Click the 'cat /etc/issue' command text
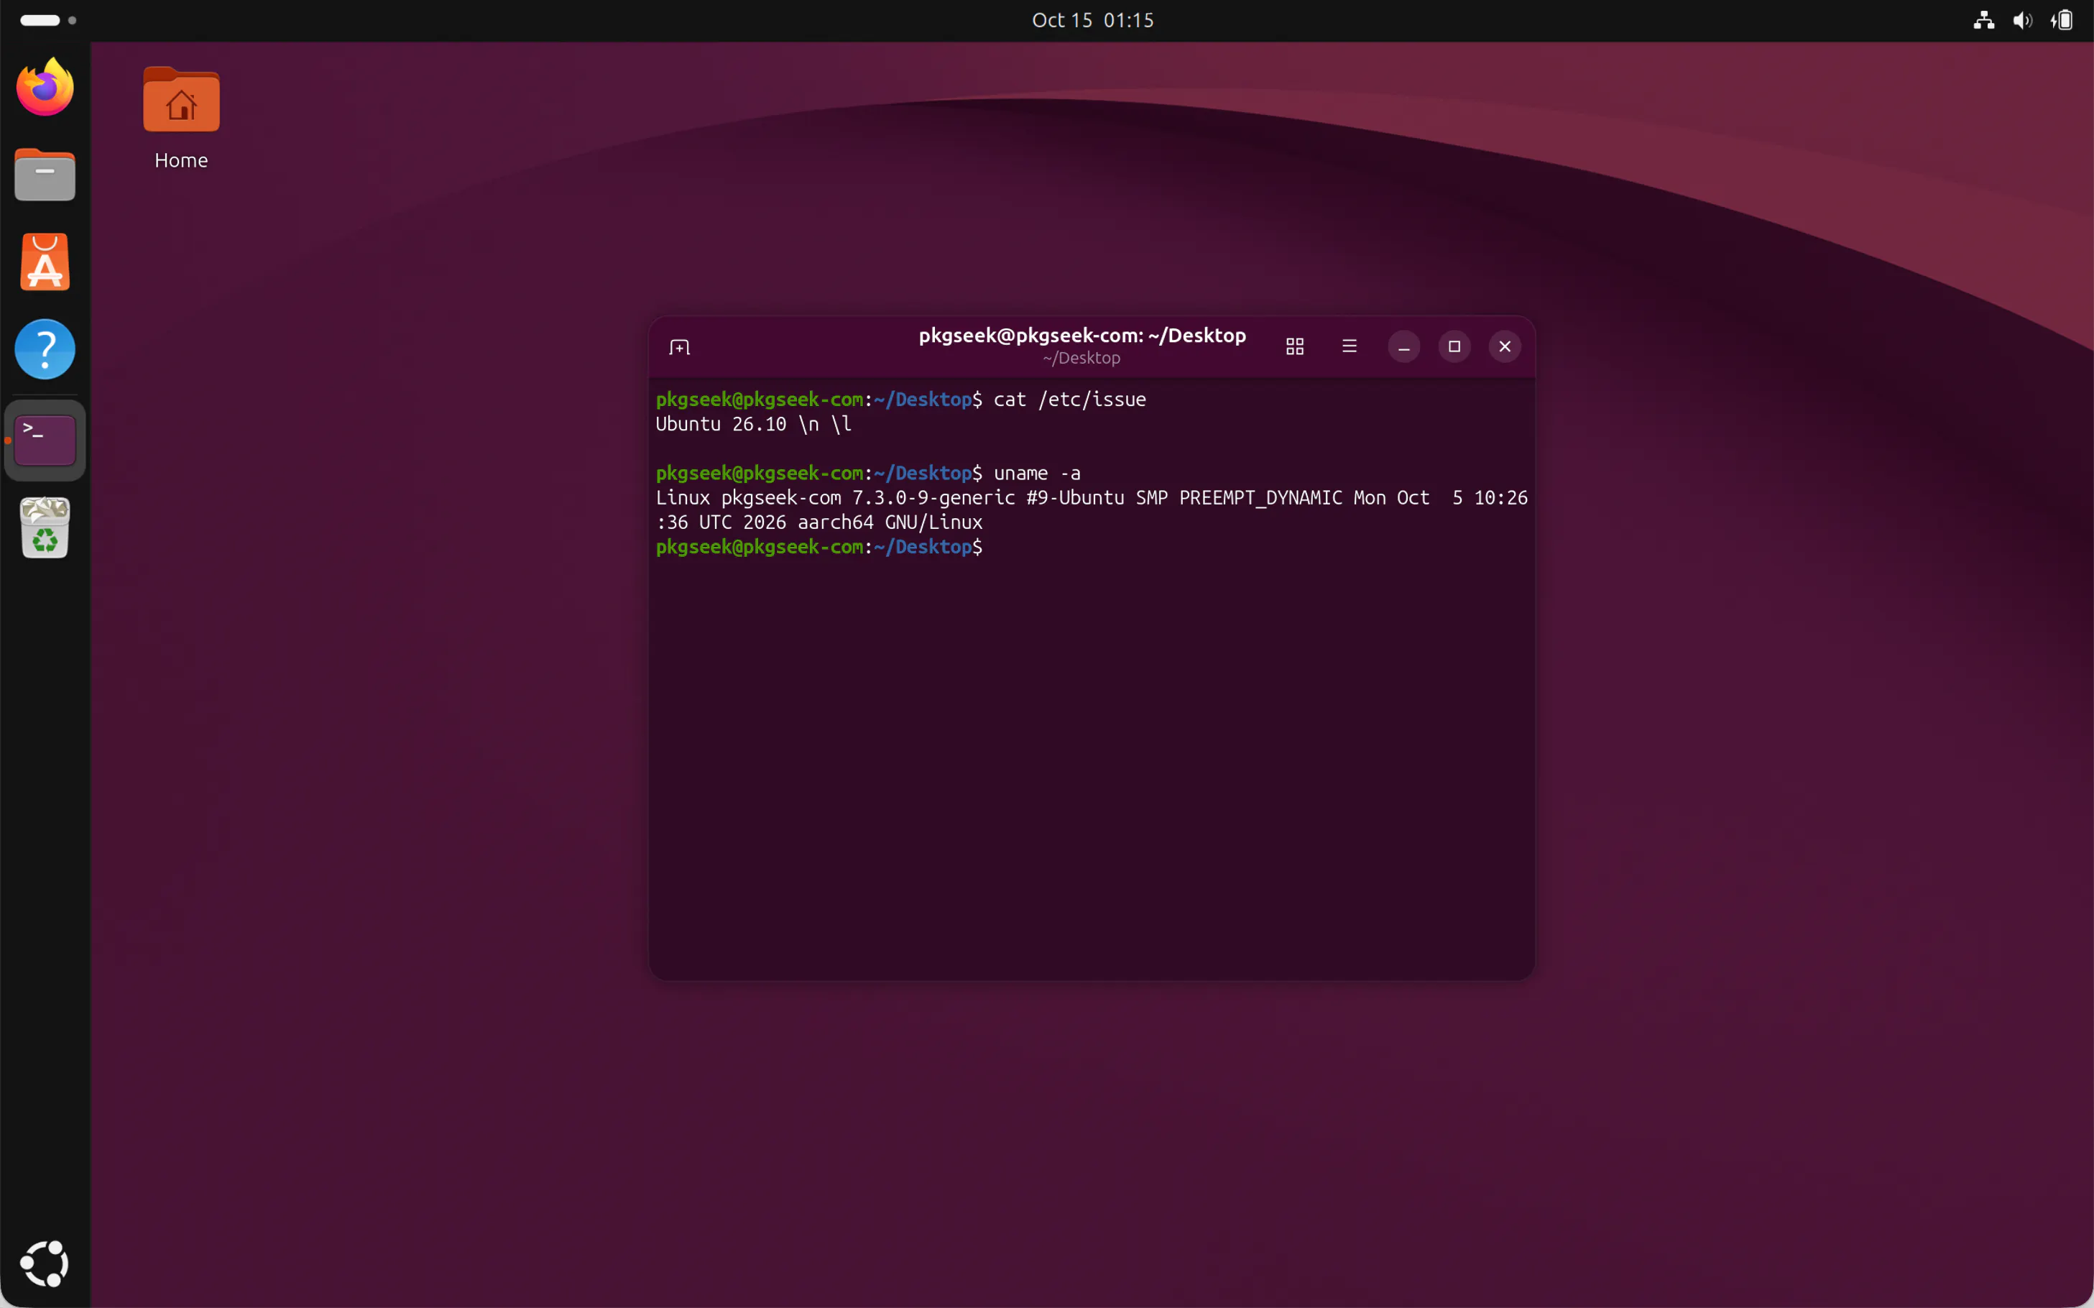This screenshot has width=2094, height=1308. (1069, 400)
